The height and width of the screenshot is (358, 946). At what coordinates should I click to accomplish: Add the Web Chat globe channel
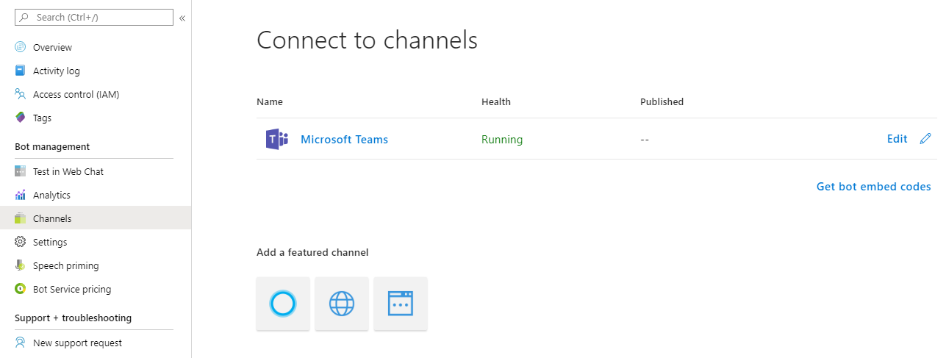click(x=342, y=304)
